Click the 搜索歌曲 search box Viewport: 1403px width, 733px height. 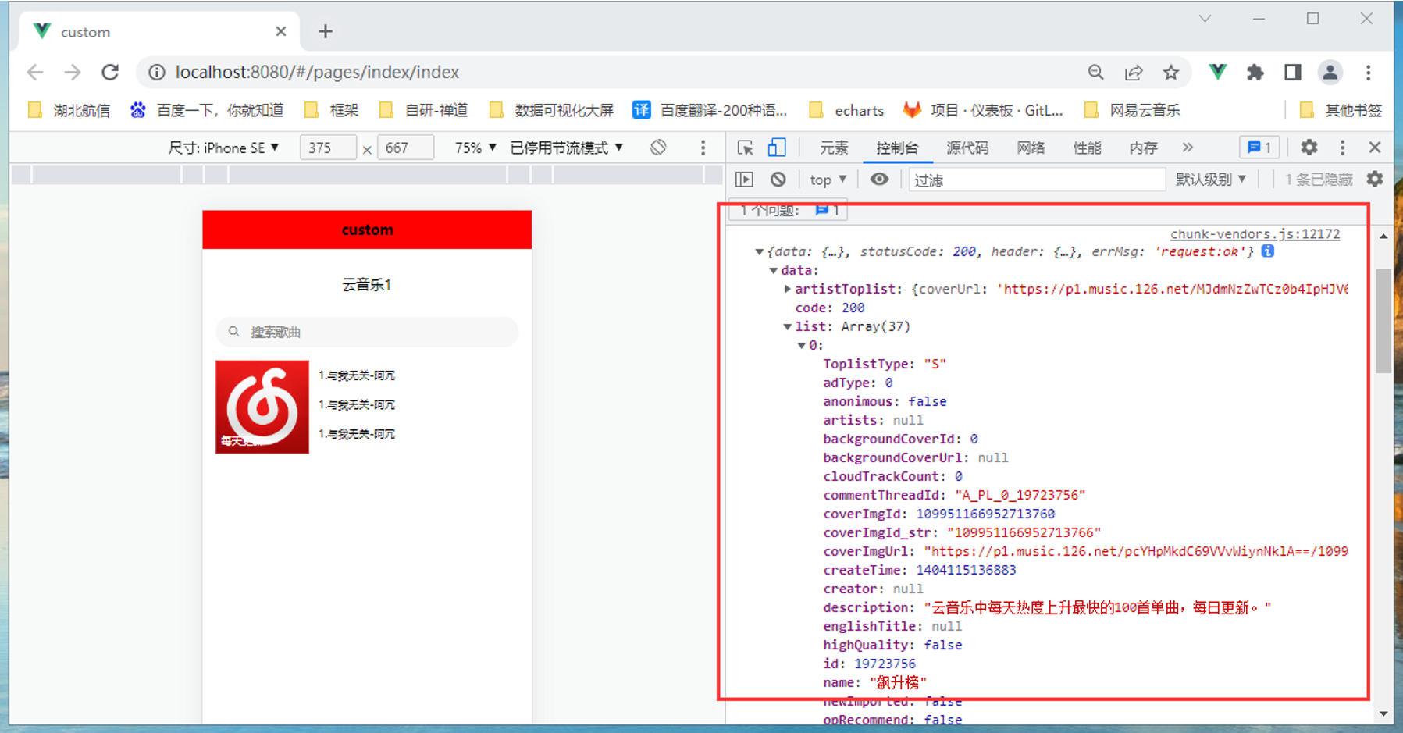(367, 332)
